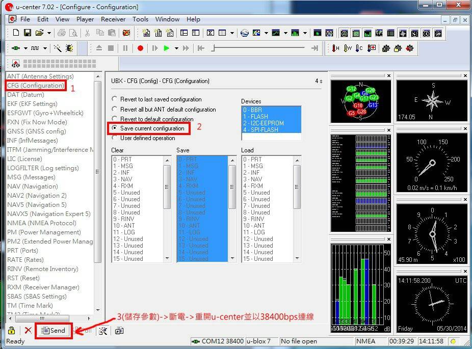Open the Receiver menu
Image resolution: width=472 pixels, height=349 pixels.
[113, 19]
